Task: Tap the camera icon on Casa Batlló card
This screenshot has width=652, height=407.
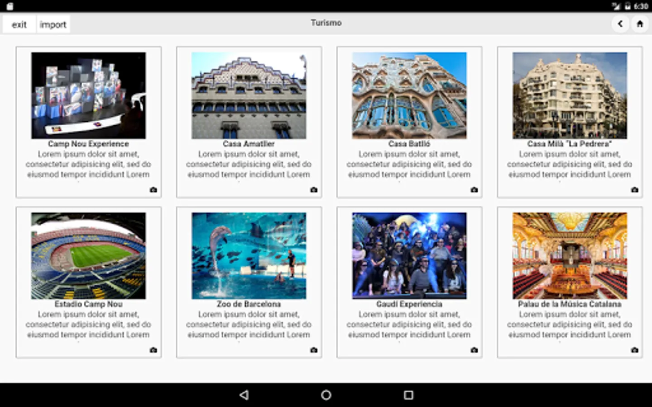Action: tap(474, 190)
